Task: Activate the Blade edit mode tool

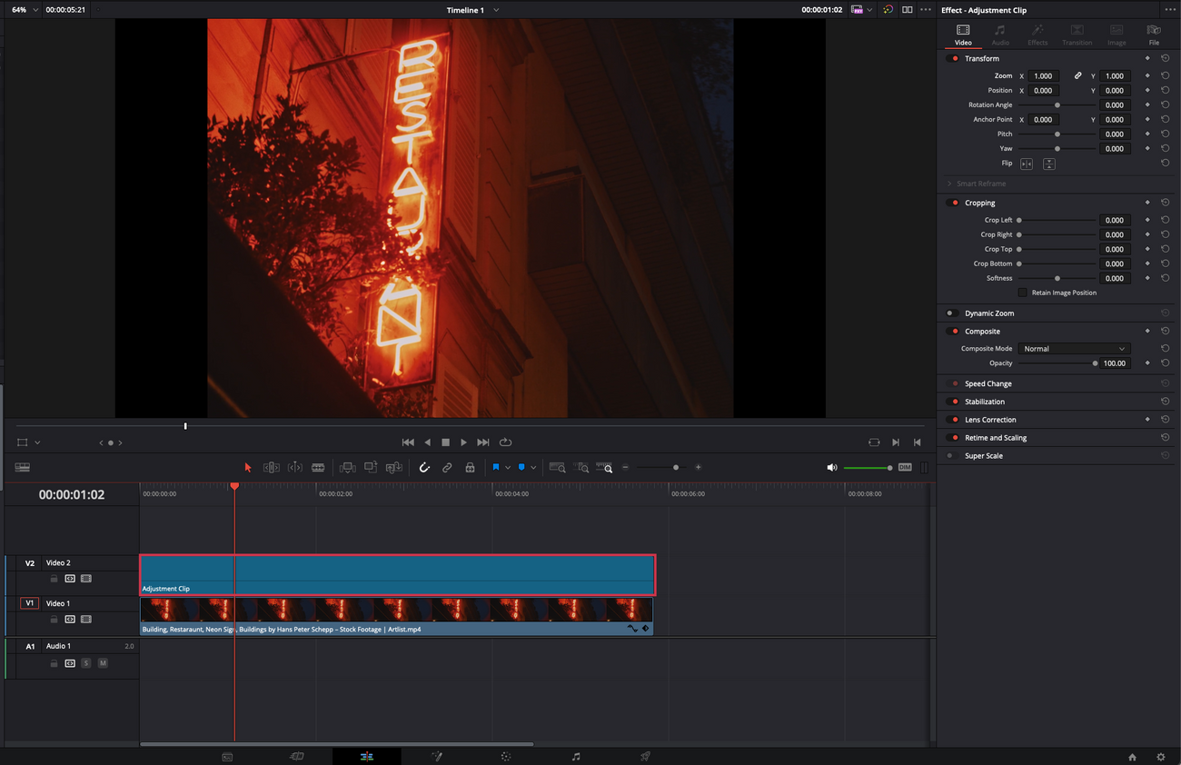Action: [x=318, y=467]
